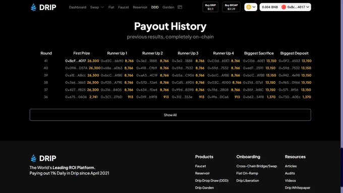Click round 36 Runner Up 4 address 0x9fa...DCa6
The width and height of the screenshot is (343, 193).
tap(218, 97)
